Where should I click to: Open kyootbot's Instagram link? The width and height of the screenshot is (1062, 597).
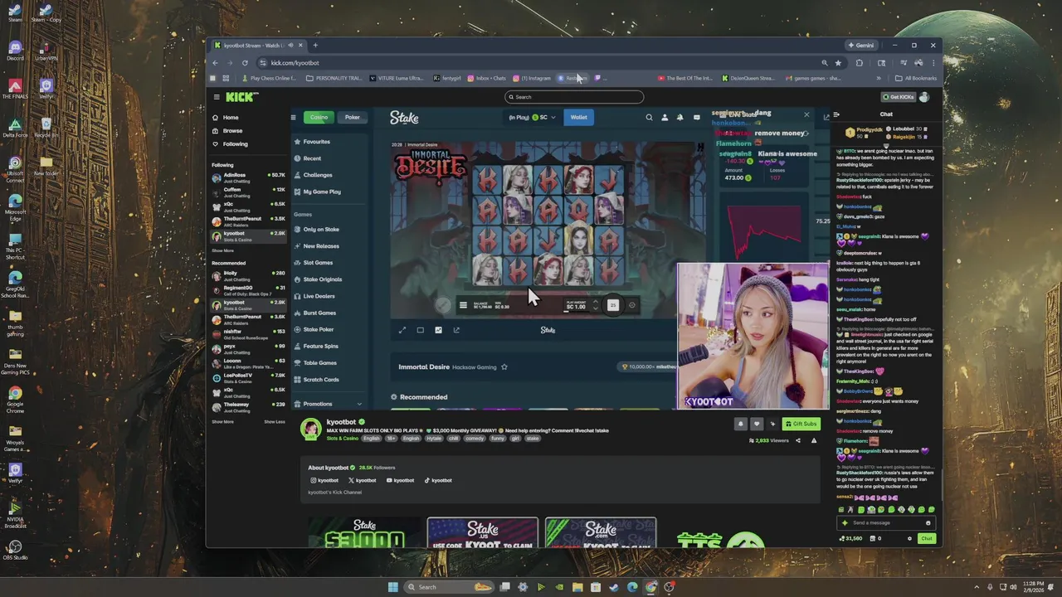click(x=324, y=480)
